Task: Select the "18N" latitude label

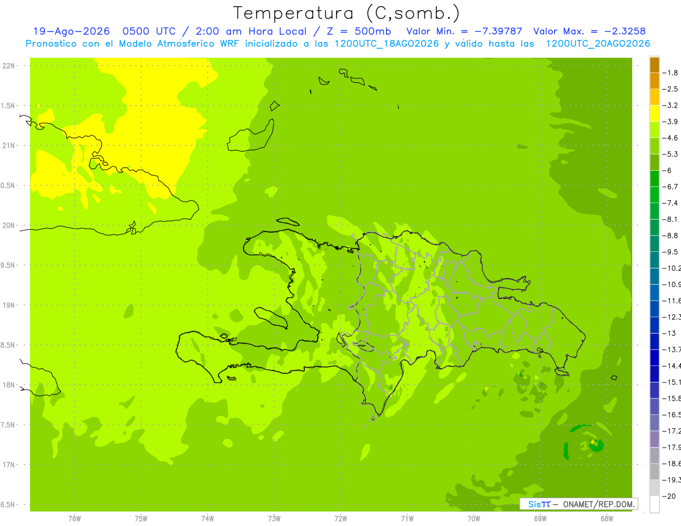Action: (9, 385)
